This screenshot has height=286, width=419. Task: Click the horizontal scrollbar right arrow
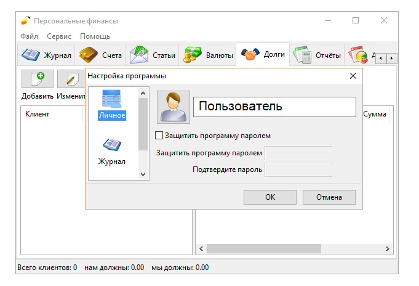[x=387, y=249]
